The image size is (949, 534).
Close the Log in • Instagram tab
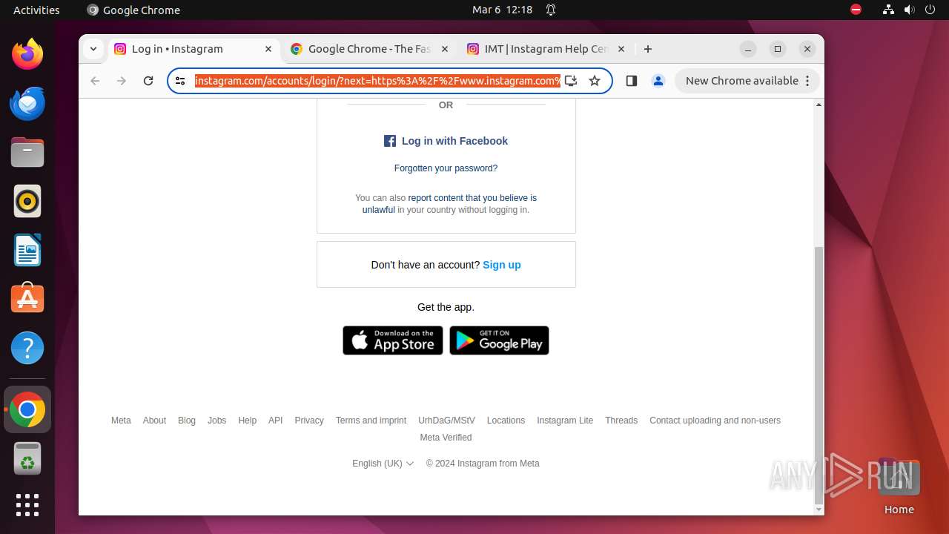(268, 49)
